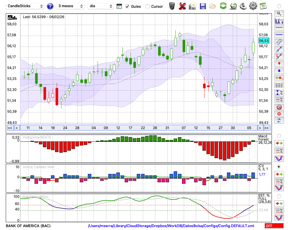
Task: Select the sigma regression line tool
Action: point(279,56)
